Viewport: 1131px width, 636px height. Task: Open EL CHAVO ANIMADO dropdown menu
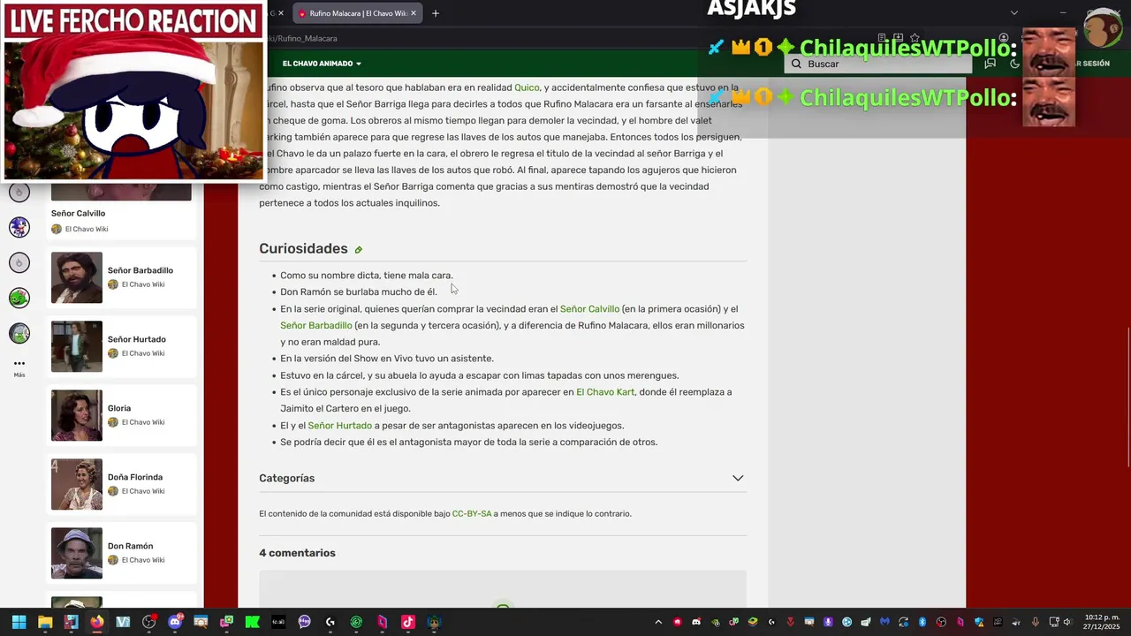pos(322,64)
